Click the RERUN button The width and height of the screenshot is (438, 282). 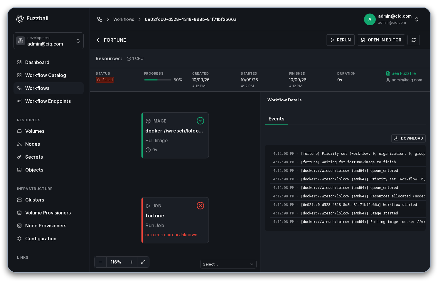pos(340,40)
